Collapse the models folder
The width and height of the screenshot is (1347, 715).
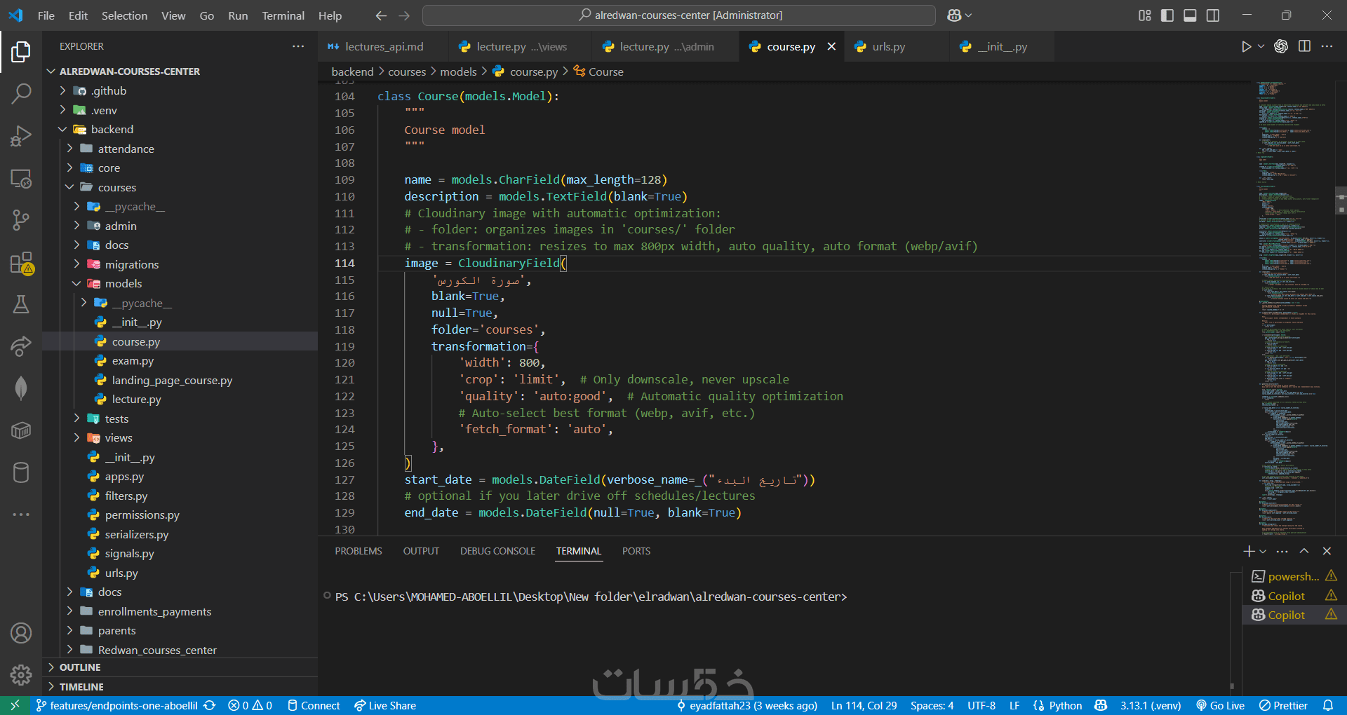pyautogui.click(x=123, y=283)
